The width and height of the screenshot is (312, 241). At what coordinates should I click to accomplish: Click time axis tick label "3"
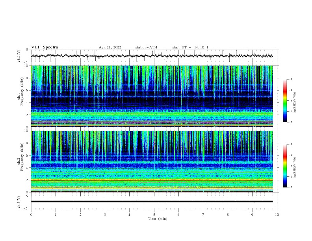point(105,215)
